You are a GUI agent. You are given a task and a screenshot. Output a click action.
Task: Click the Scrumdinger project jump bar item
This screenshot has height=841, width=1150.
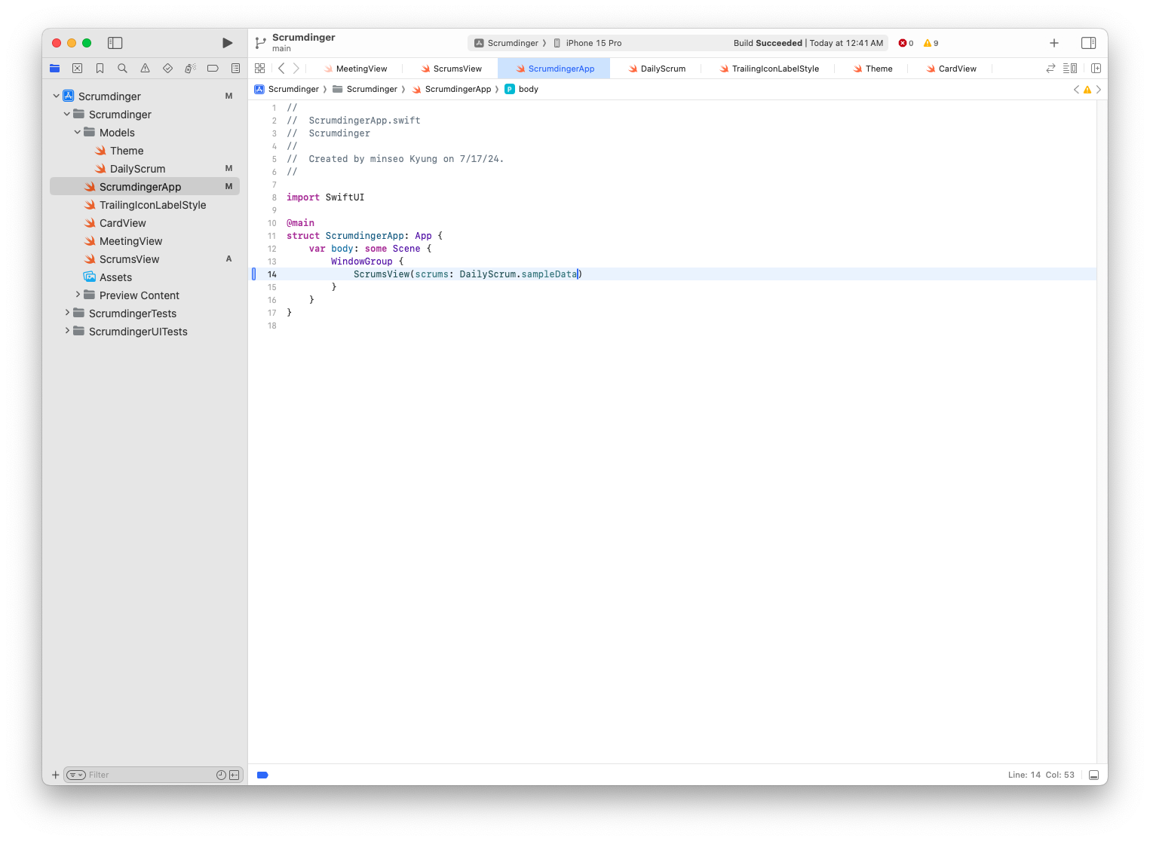287,89
